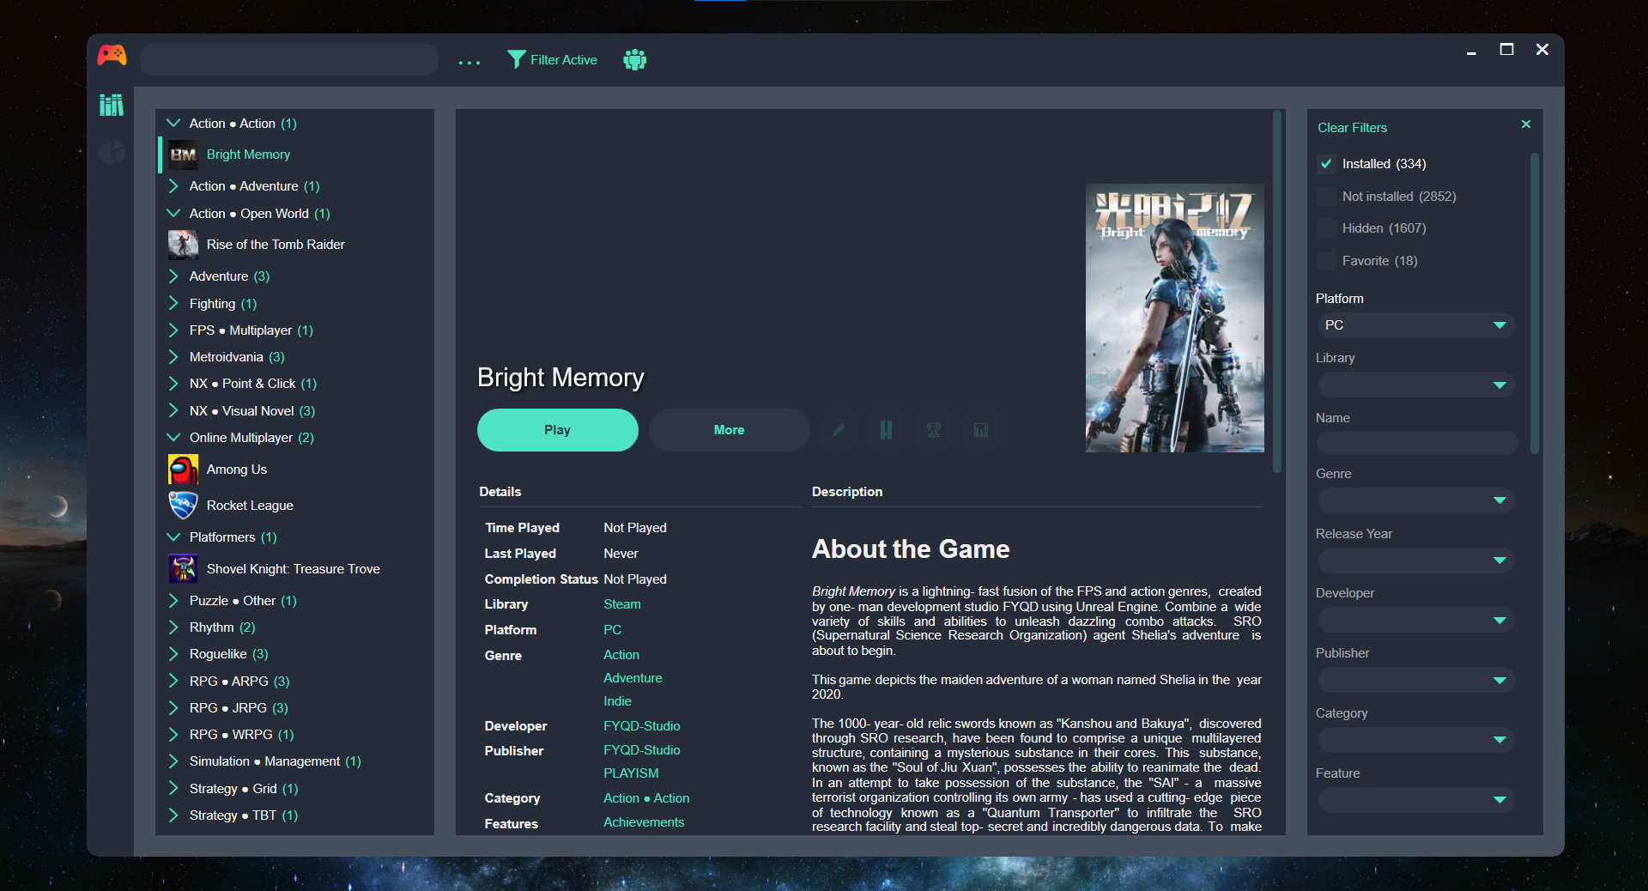Open the Developer filter dropdown
This screenshot has width=1648, height=891.
pos(1416,620)
